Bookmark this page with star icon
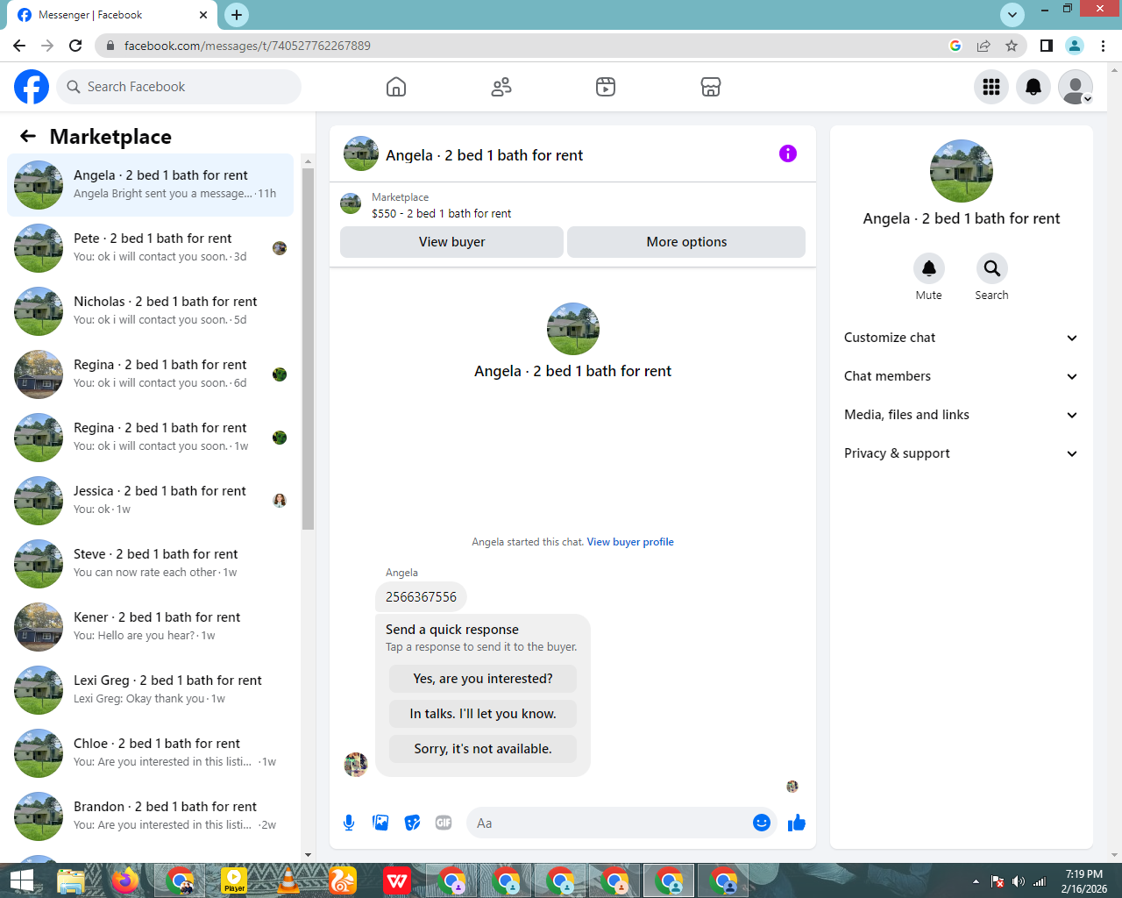This screenshot has width=1122, height=898. [1012, 46]
